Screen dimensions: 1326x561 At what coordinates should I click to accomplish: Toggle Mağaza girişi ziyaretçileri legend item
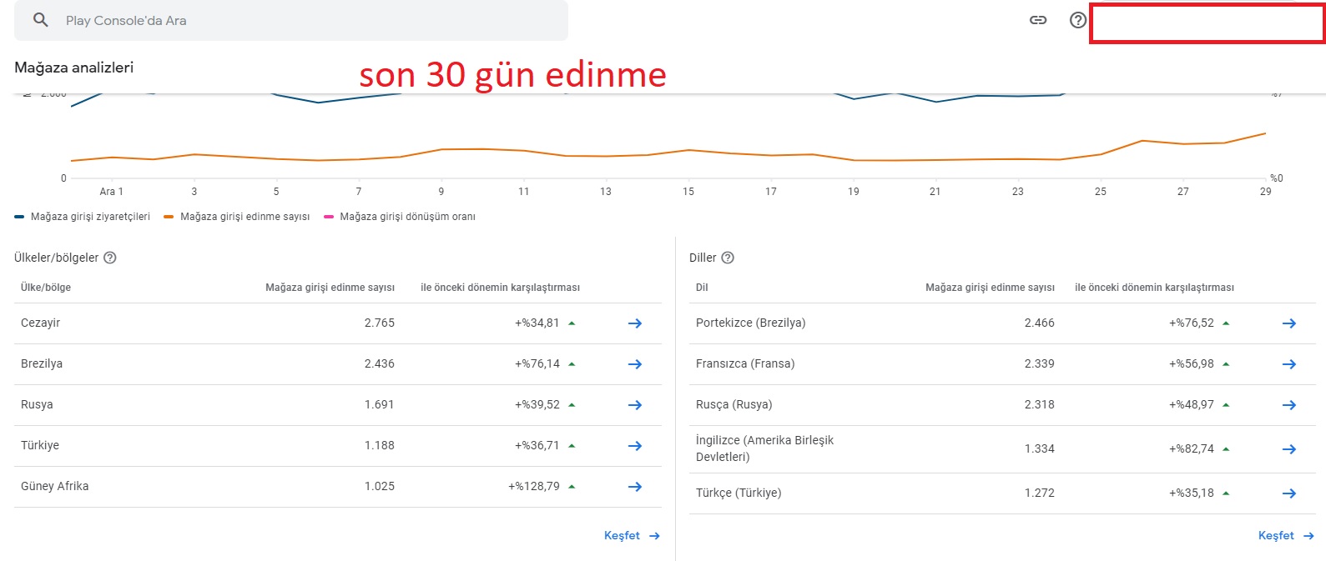tap(83, 217)
